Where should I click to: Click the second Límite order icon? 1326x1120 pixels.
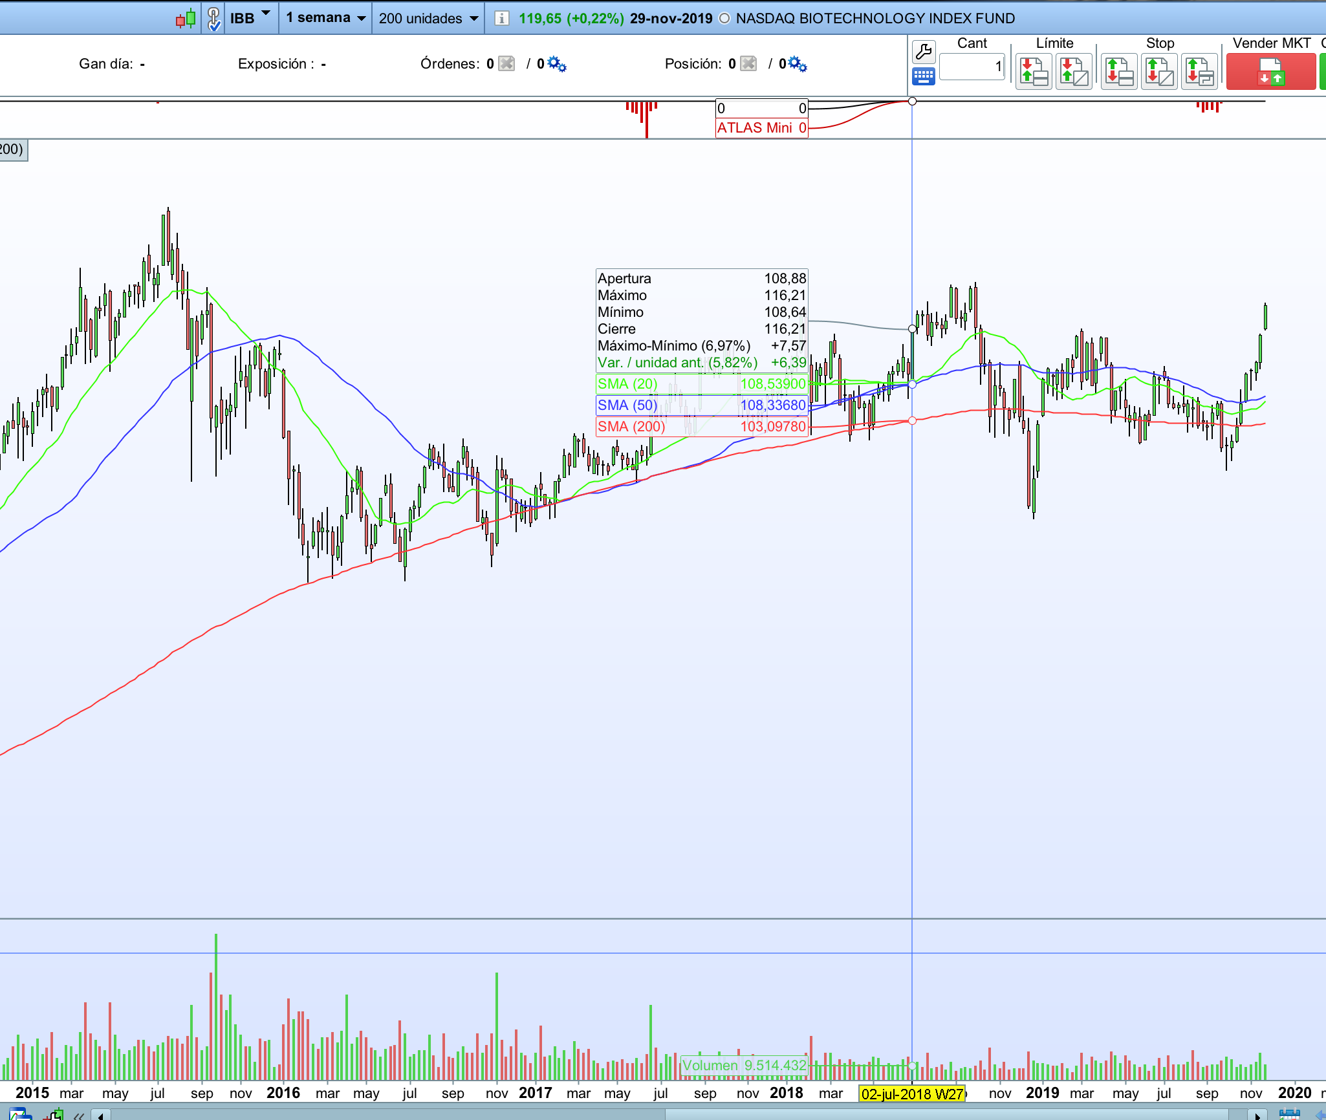[x=1074, y=71]
